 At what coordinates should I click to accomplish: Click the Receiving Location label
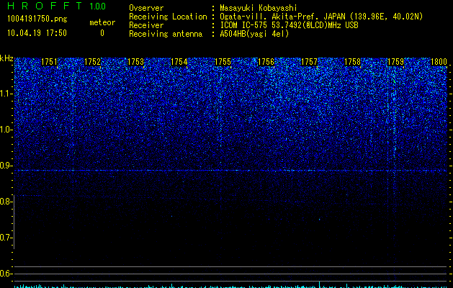168,17
